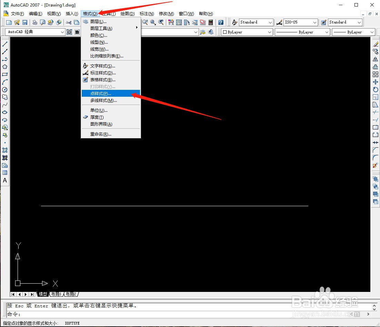Choose 点样式(P)... from the Format menu

coord(111,93)
